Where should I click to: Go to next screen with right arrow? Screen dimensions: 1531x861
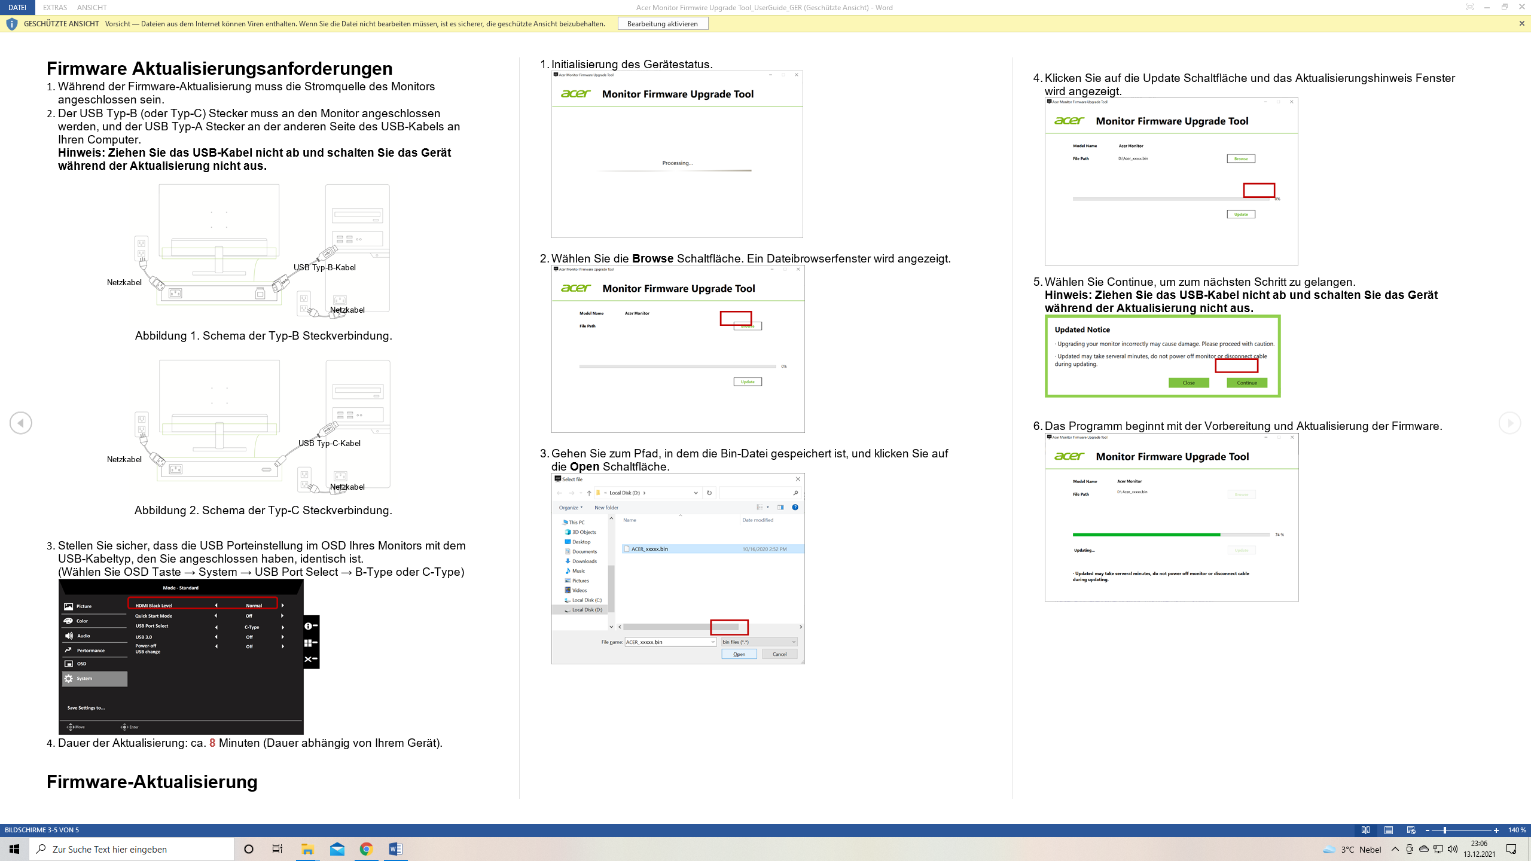pos(1509,423)
